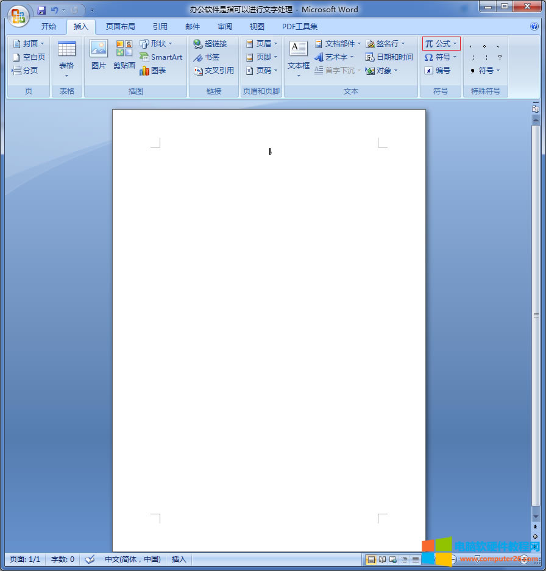546x571 pixels.
Task: Insert a picture using 图片 icon
Action: tap(99, 55)
